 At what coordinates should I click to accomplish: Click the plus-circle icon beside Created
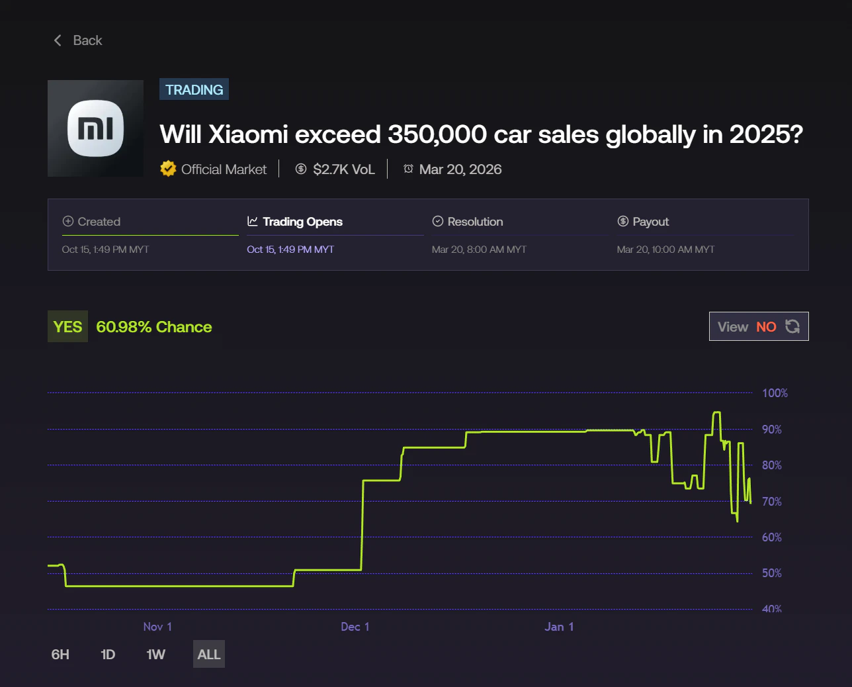point(67,221)
